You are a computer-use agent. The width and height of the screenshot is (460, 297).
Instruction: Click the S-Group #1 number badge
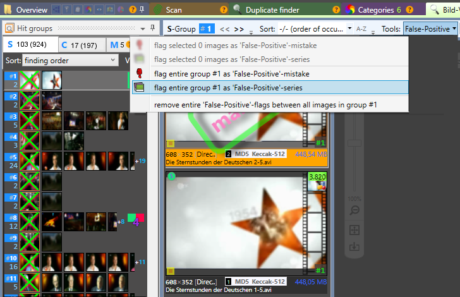click(207, 29)
